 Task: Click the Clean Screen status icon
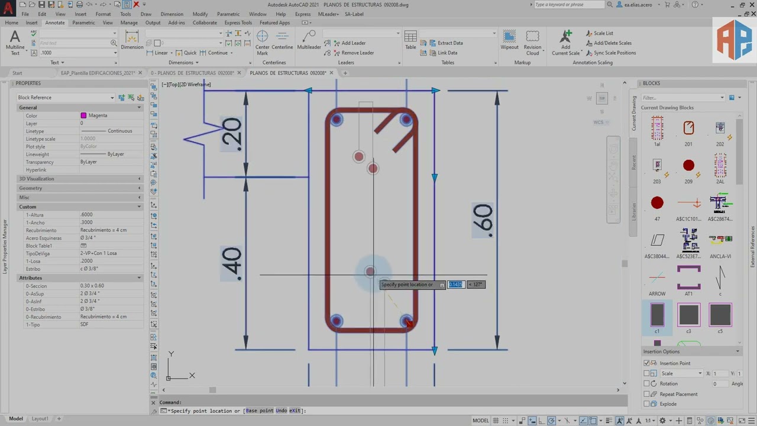tap(742, 421)
